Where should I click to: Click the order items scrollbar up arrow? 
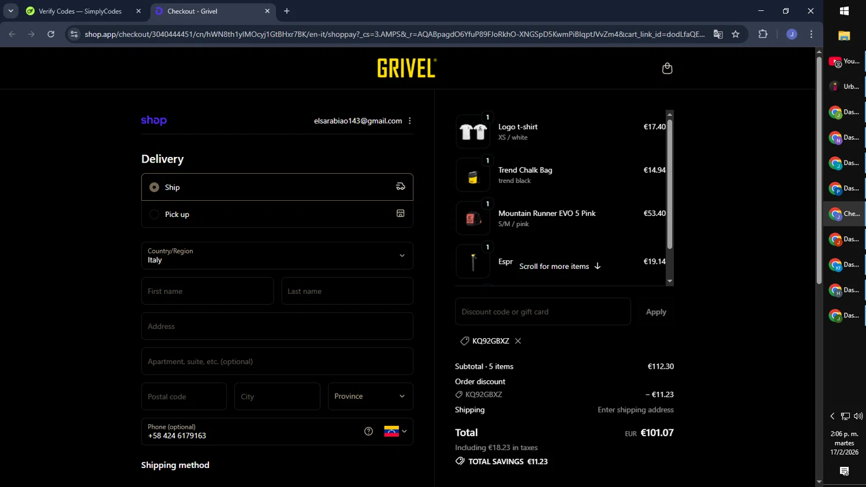670,114
